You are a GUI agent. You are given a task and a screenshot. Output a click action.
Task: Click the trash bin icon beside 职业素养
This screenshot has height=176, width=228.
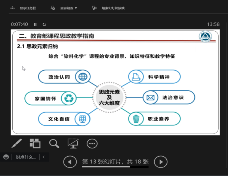coord(136,119)
